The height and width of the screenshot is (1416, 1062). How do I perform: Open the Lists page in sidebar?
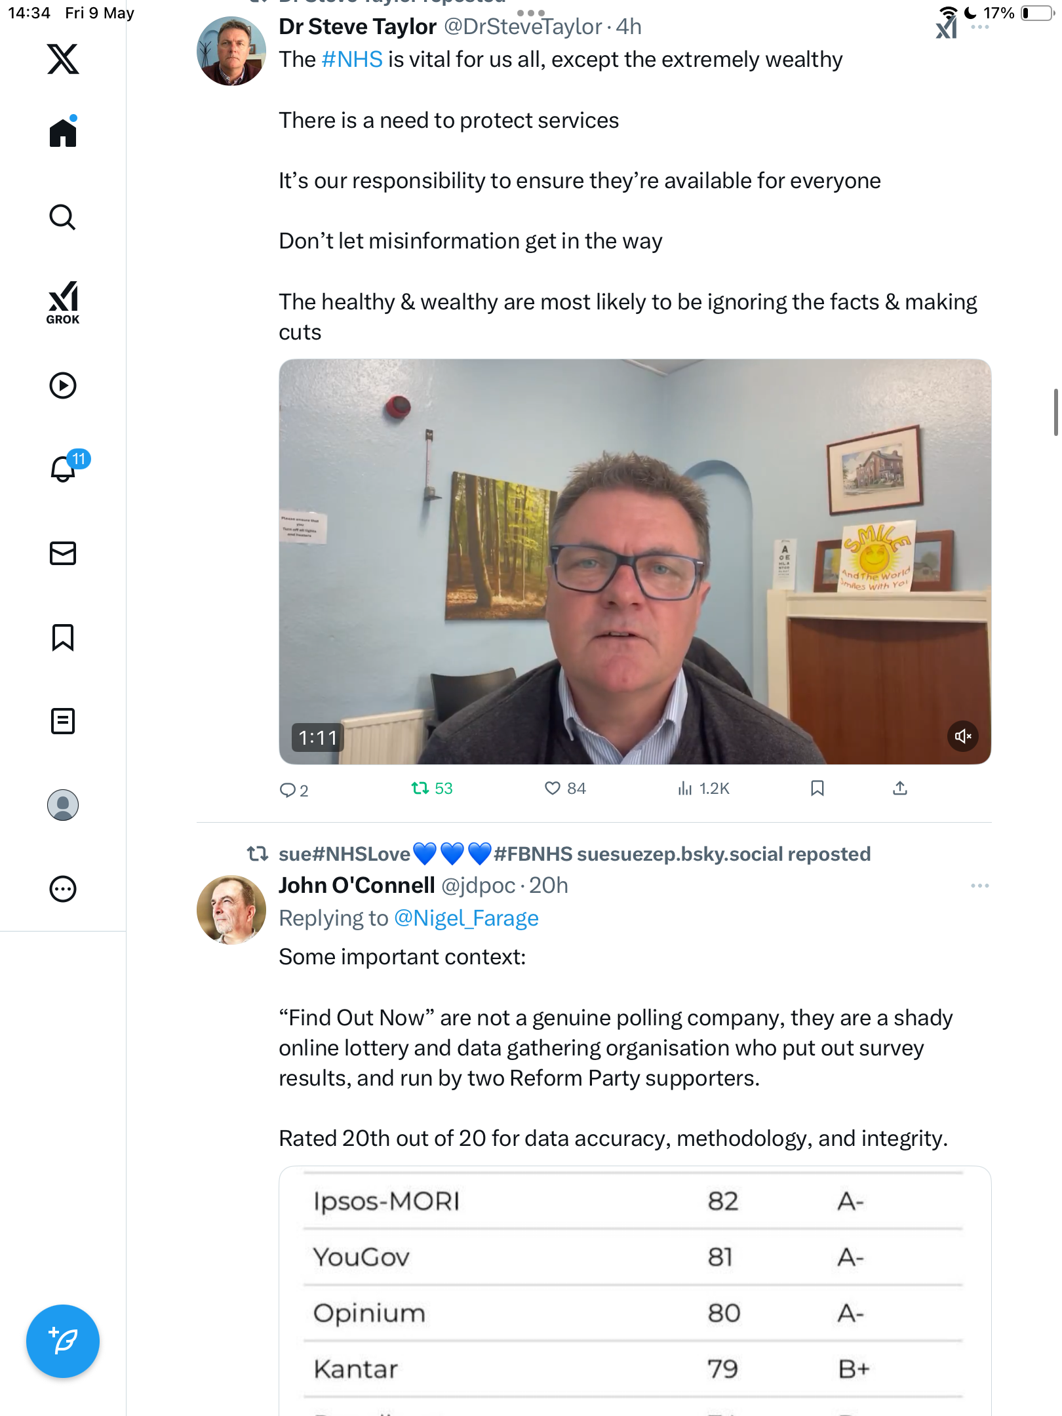click(x=63, y=721)
